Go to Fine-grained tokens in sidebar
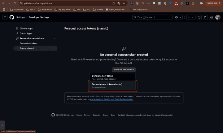The width and height of the screenshot is (223, 133). (x=28, y=43)
